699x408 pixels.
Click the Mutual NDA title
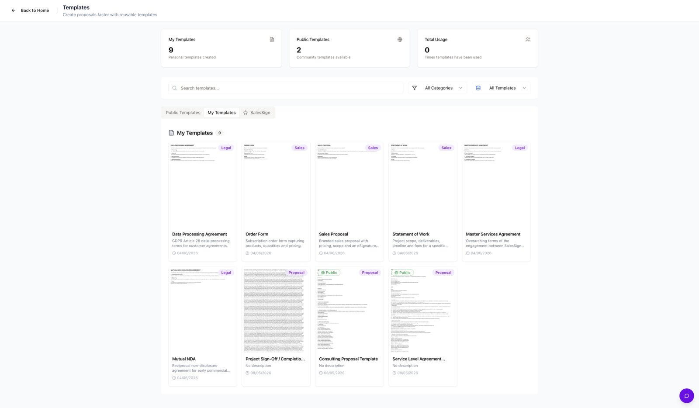[x=184, y=359]
